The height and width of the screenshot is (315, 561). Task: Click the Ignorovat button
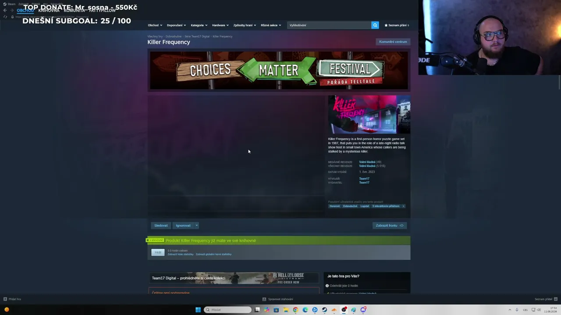pos(183,225)
